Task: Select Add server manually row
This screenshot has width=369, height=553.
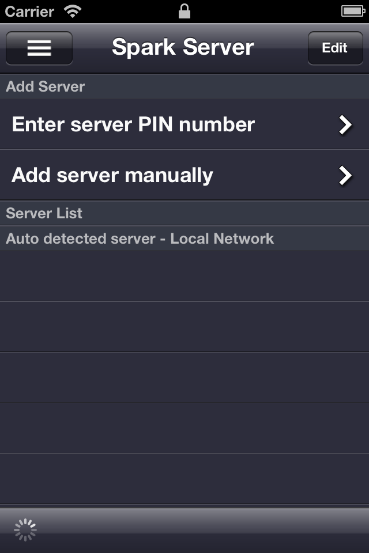Action: point(184,175)
